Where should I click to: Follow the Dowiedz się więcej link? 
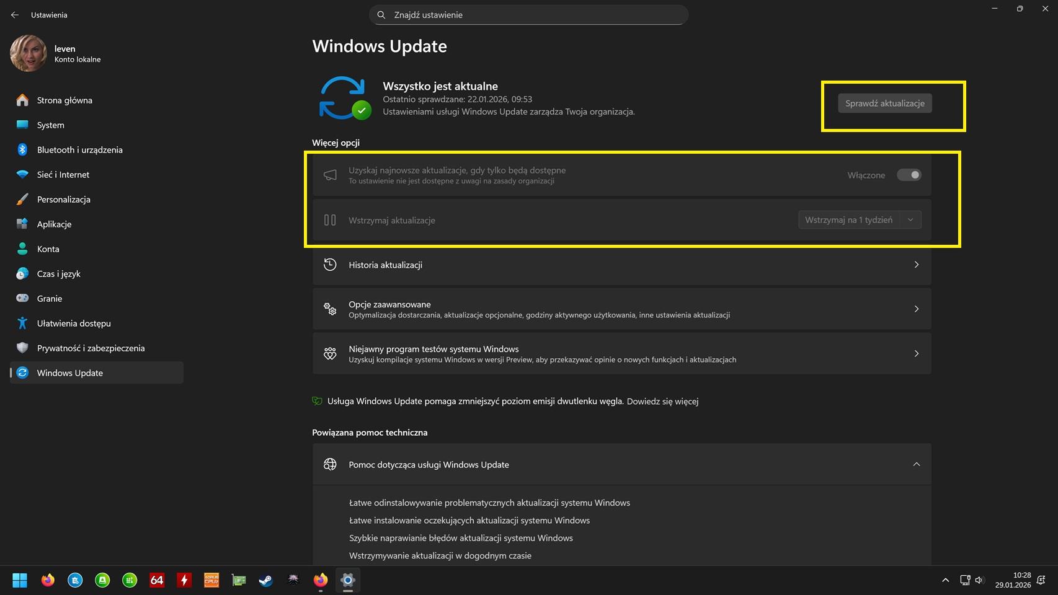click(662, 401)
